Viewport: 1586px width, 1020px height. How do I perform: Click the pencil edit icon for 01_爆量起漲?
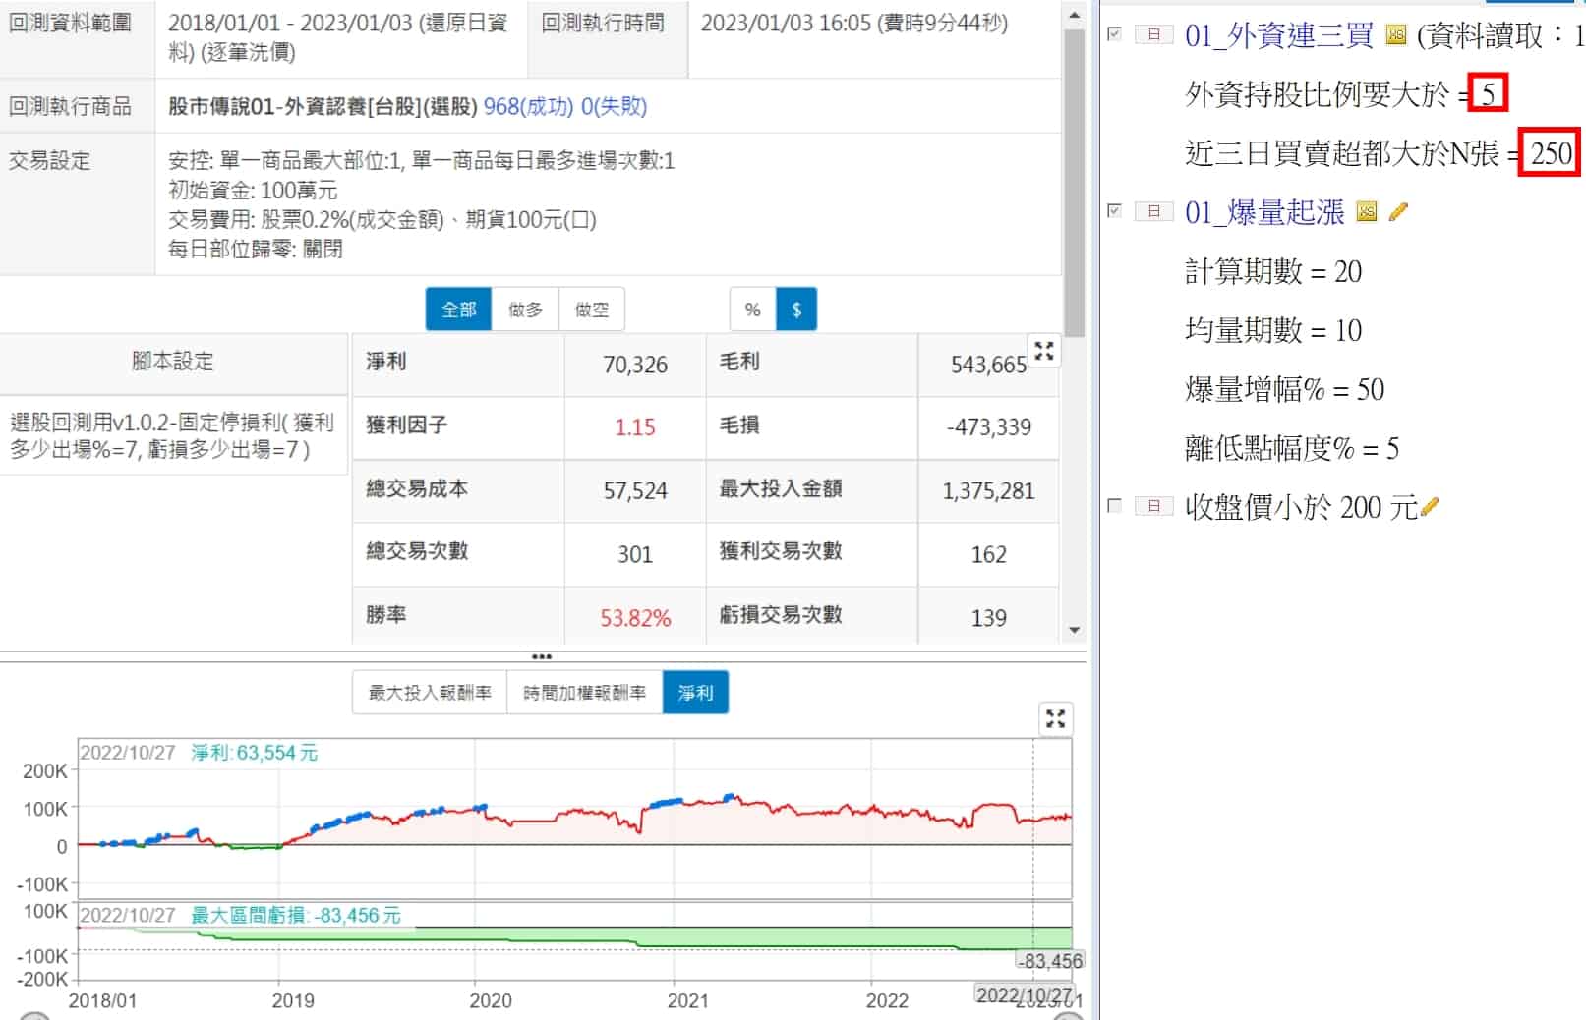click(x=1398, y=212)
